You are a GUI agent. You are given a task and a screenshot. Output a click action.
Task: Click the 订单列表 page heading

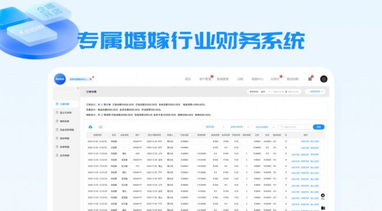click(x=91, y=92)
